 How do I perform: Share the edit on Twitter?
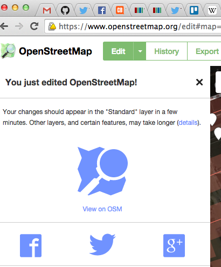(x=102, y=245)
